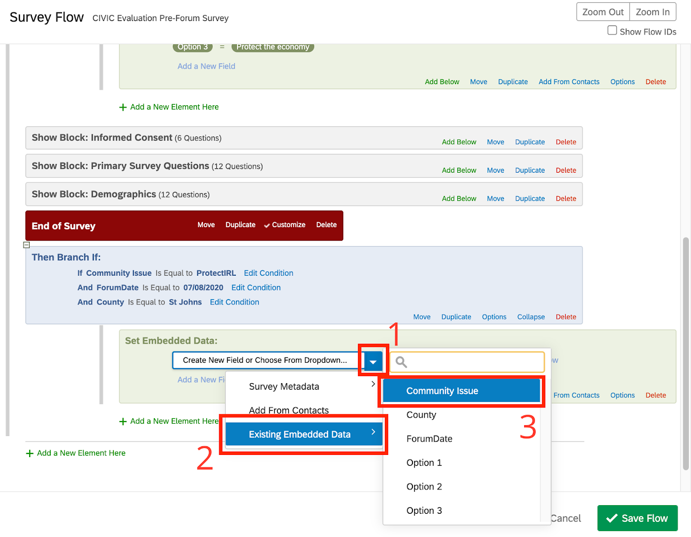Click the magnifier icon in the search field
691x537 pixels.
(401, 362)
